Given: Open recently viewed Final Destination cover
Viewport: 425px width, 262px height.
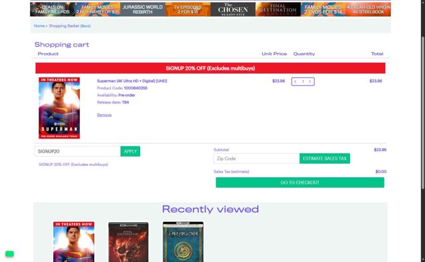Looking at the screenshot, I should tap(128, 242).
